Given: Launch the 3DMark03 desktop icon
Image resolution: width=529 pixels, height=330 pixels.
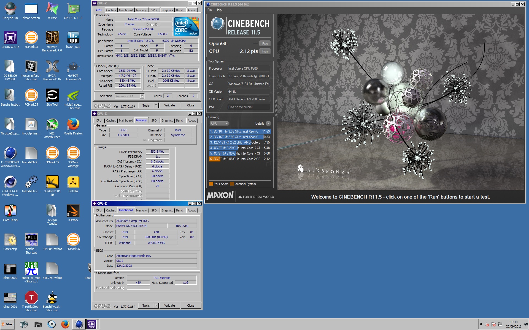Looking at the screenshot, I should pos(31,40).
